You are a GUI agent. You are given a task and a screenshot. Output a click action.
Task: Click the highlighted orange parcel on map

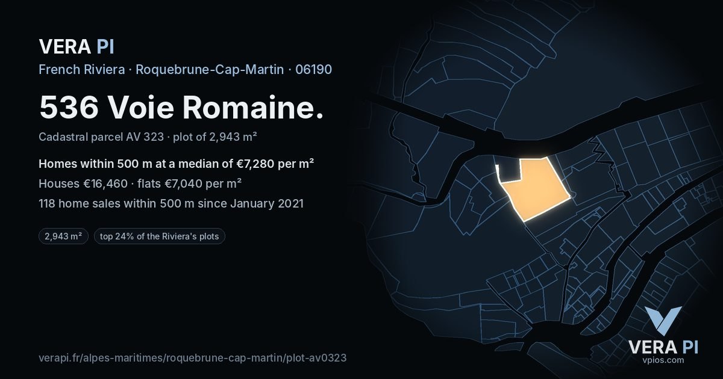(x=535, y=190)
